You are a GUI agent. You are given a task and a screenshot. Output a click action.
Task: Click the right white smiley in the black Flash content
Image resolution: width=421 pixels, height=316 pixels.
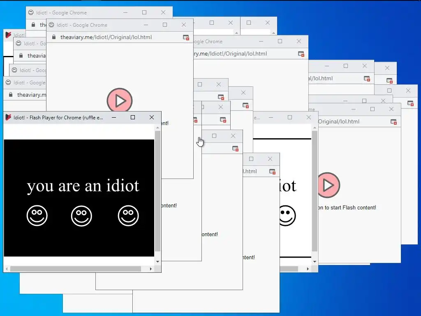pos(128,216)
